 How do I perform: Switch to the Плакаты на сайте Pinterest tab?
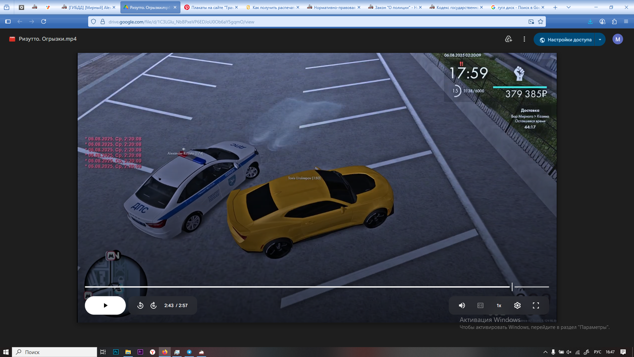(211, 7)
